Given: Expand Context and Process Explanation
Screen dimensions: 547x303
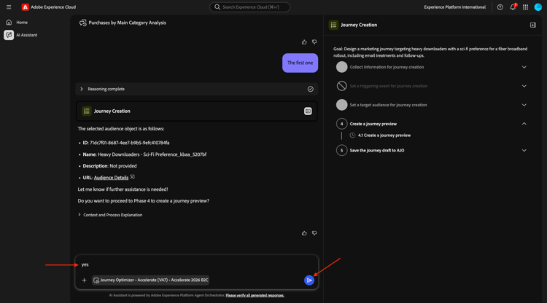Looking at the screenshot, I should tap(79, 215).
